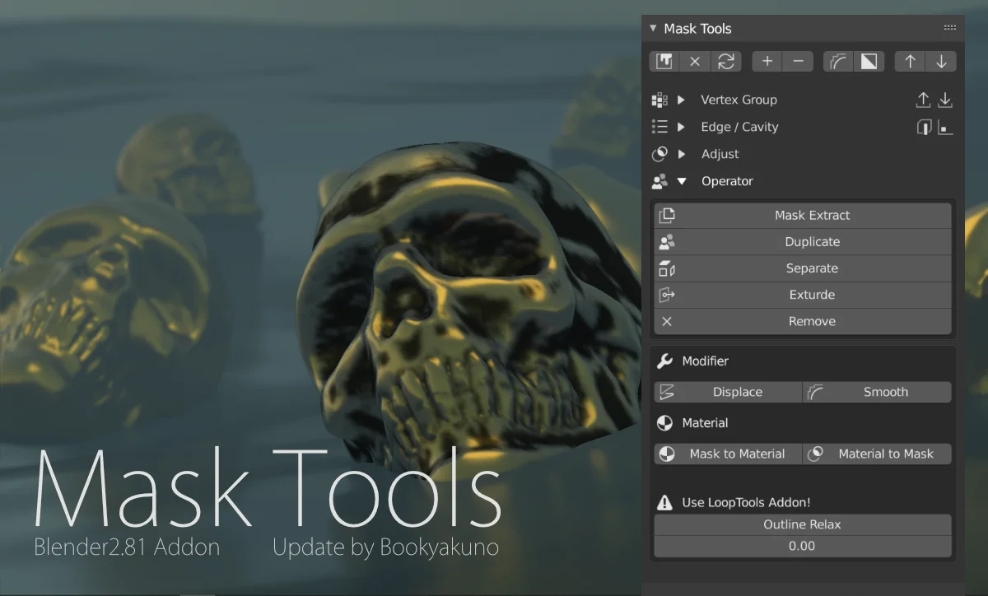Click the Mask to Material button
The height and width of the screenshot is (596, 988).
click(x=728, y=454)
